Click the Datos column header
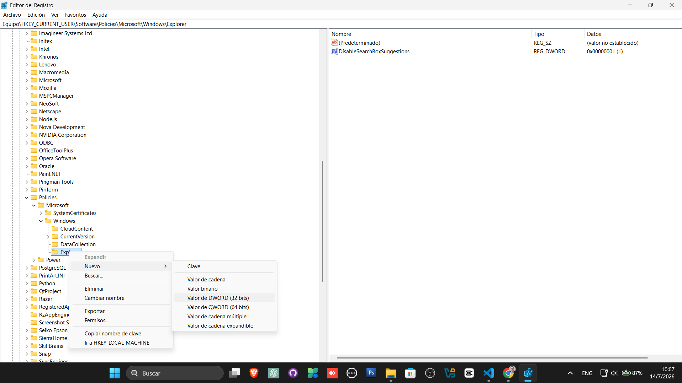This screenshot has width=682, height=383. click(x=633, y=34)
